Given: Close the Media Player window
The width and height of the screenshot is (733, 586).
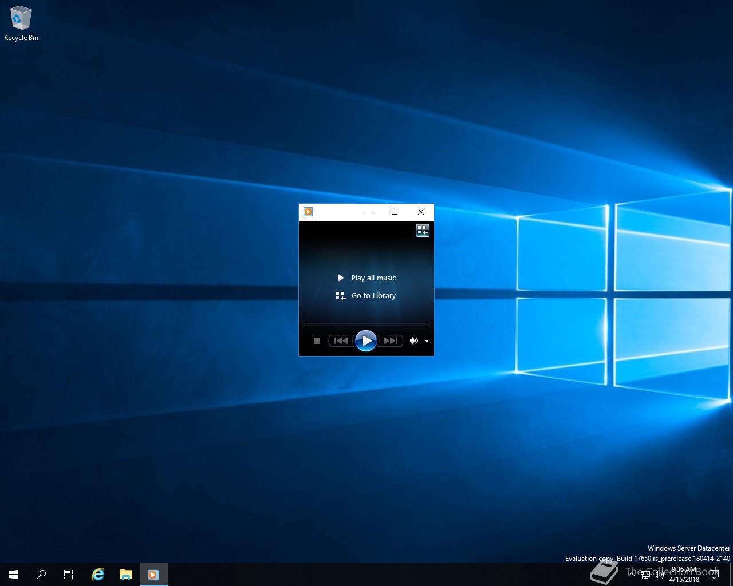Looking at the screenshot, I should pyautogui.click(x=421, y=212).
